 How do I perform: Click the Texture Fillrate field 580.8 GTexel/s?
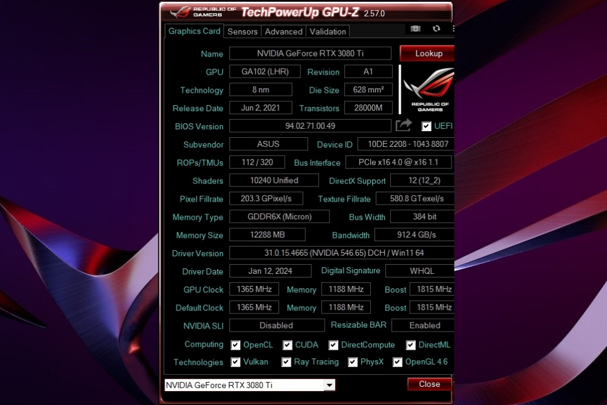pyautogui.click(x=415, y=199)
